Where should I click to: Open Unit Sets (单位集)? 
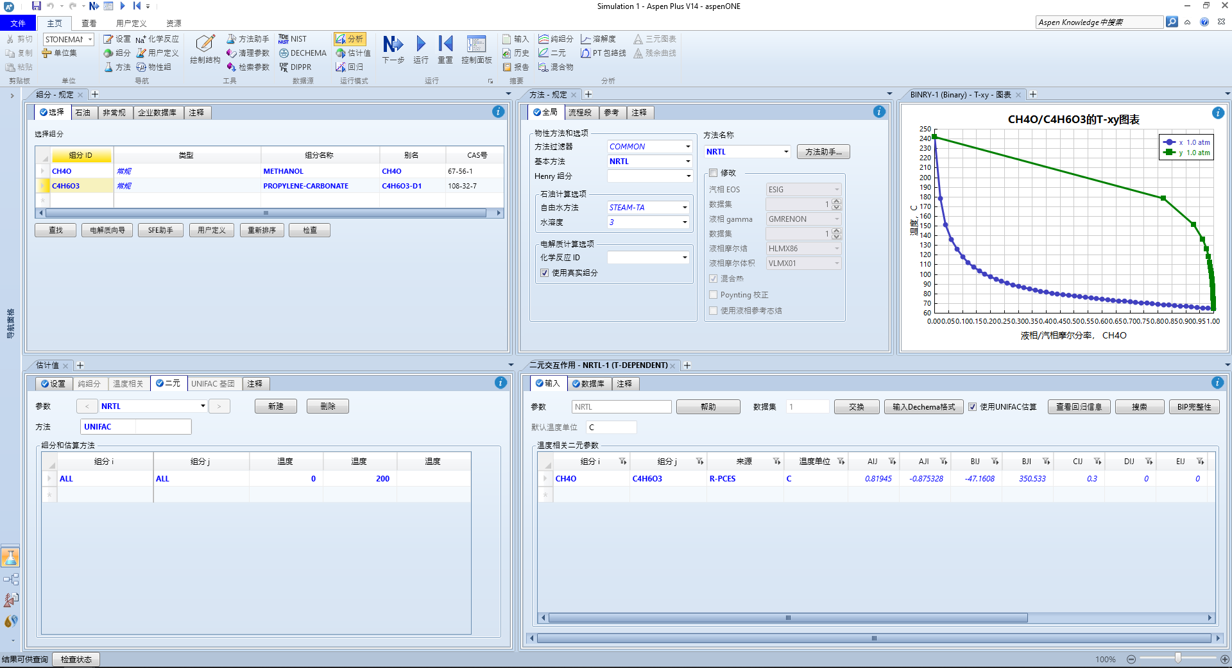59,53
